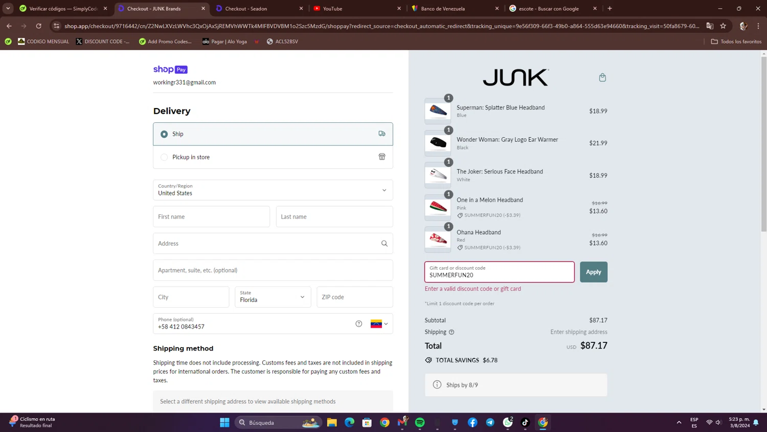The image size is (767, 432).
Task: Click the Superman Splatter Blue Headband thumbnail
Action: (438, 111)
